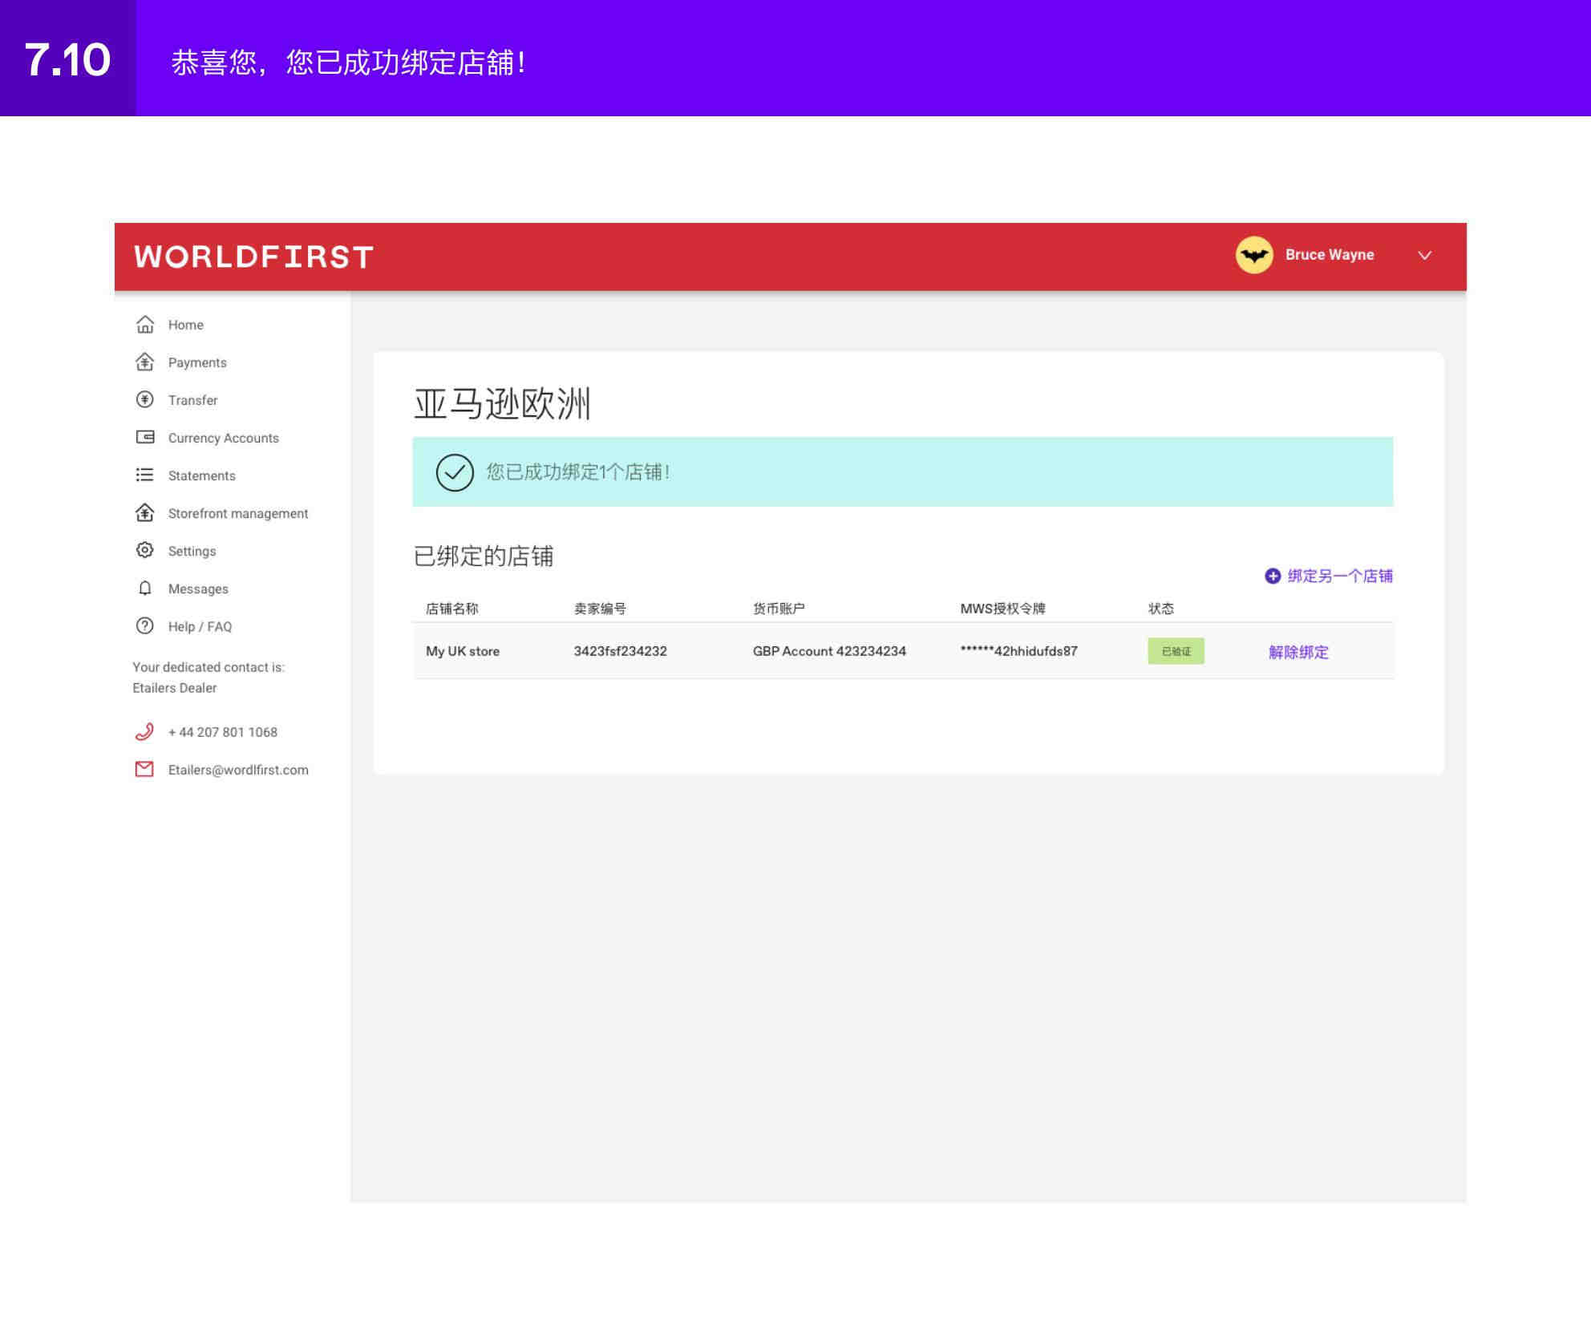Click the 绑定另一个店铺 link
1591x1319 pixels.
1340,576
